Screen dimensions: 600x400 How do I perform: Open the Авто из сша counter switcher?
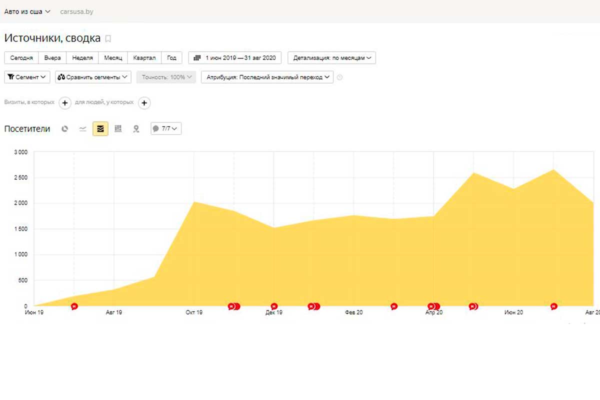pos(27,11)
